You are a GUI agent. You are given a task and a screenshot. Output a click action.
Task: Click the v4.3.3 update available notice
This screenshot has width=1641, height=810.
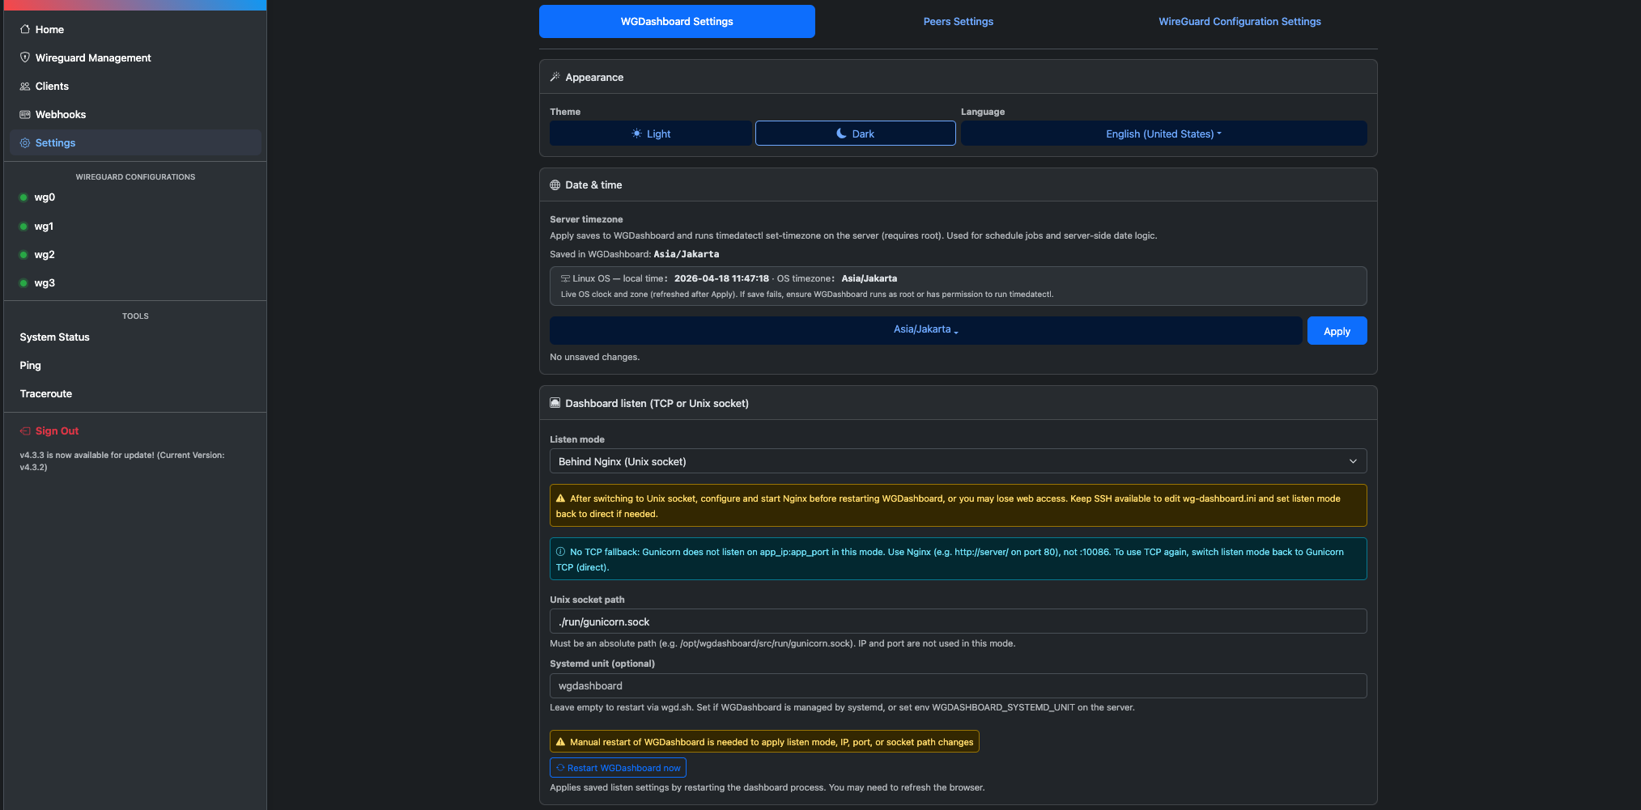[122, 461]
